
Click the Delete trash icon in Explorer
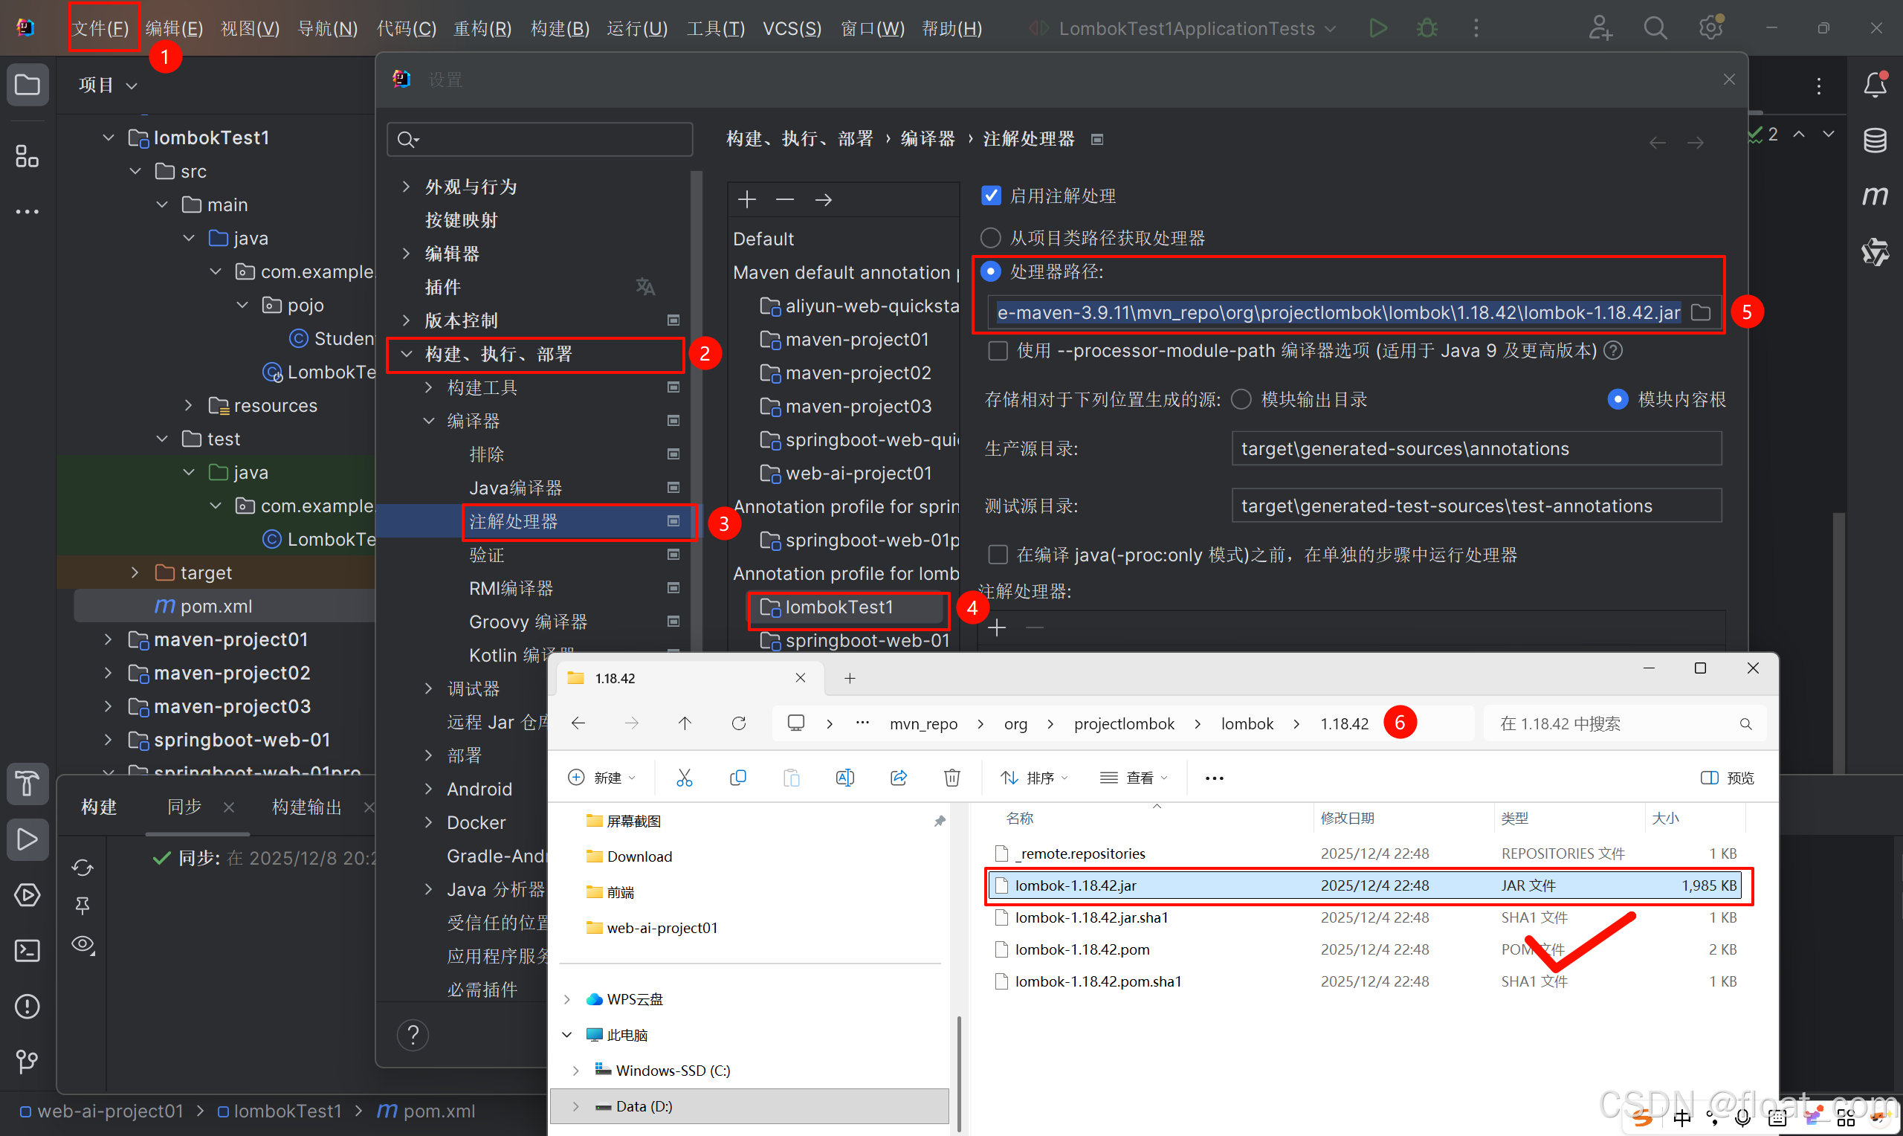951,778
